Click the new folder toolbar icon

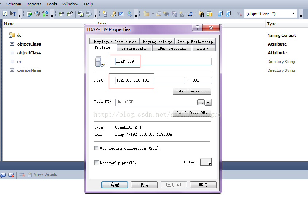(146, 14)
